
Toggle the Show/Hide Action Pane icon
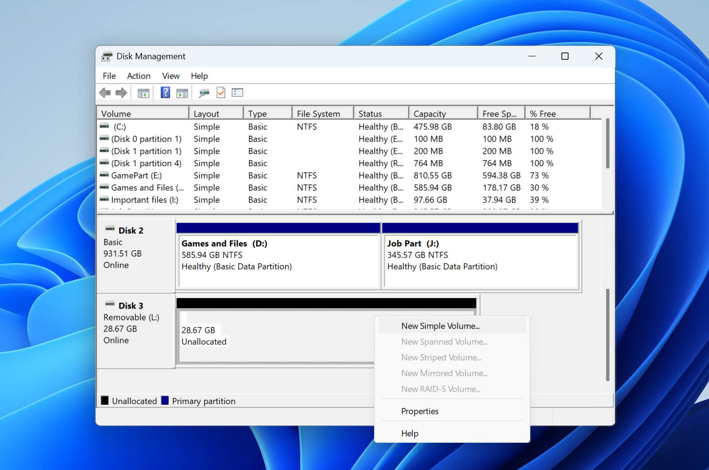(x=183, y=93)
